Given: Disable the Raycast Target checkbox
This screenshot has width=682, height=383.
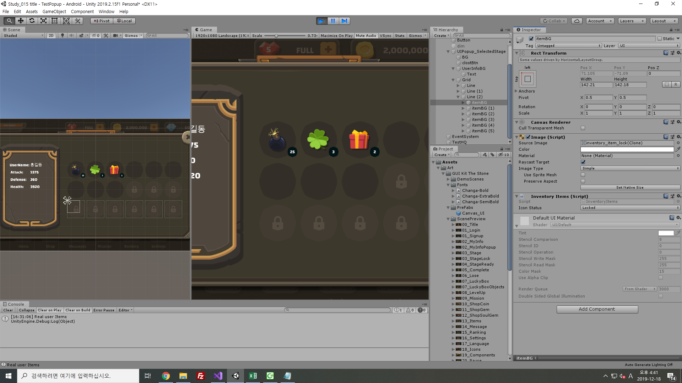Looking at the screenshot, I should (583, 162).
